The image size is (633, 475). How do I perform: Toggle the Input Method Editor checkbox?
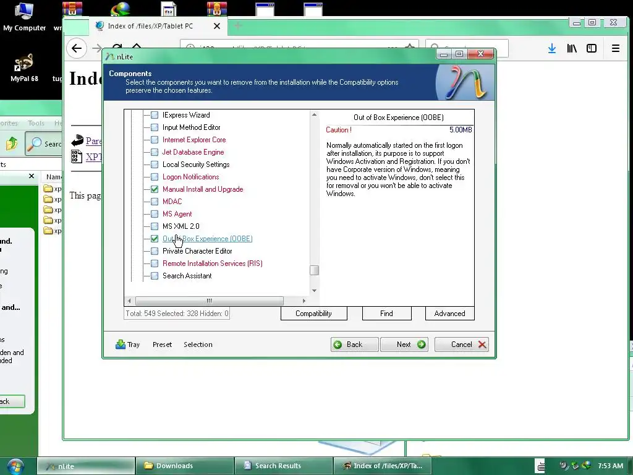tap(154, 127)
